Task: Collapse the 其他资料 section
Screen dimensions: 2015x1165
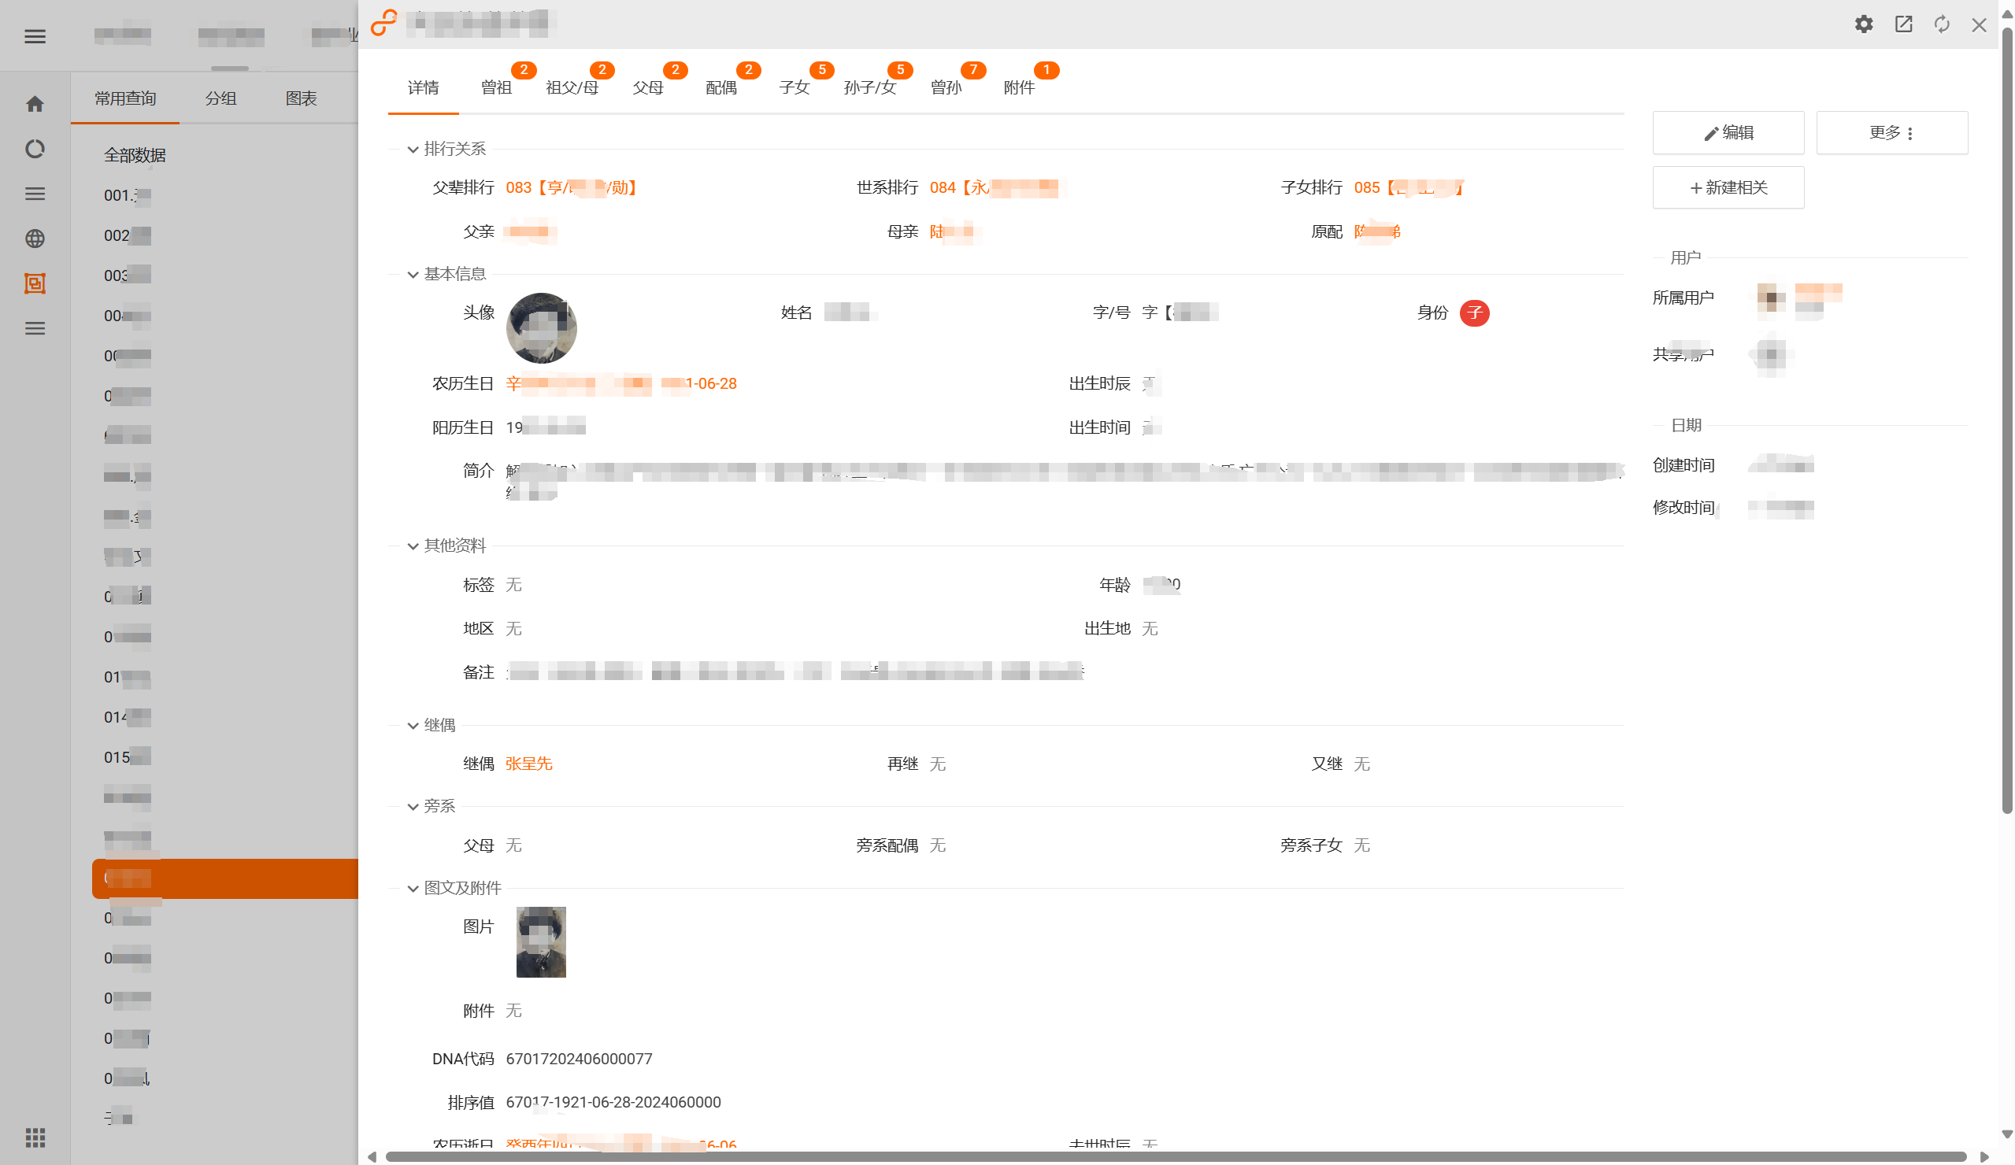Action: click(x=413, y=546)
